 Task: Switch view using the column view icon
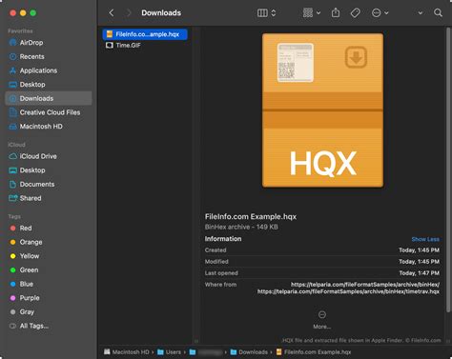[262, 13]
